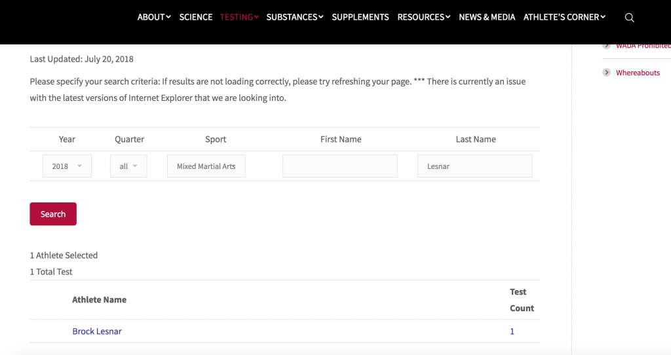Click the arrow bullet beside WADA Prohibited
Screen dimensions: 671x355
607,46
